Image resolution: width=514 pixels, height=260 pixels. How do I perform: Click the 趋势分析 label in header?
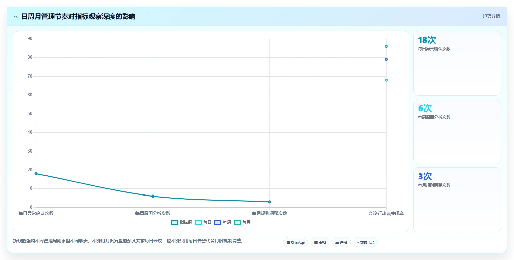tap(491, 16)
